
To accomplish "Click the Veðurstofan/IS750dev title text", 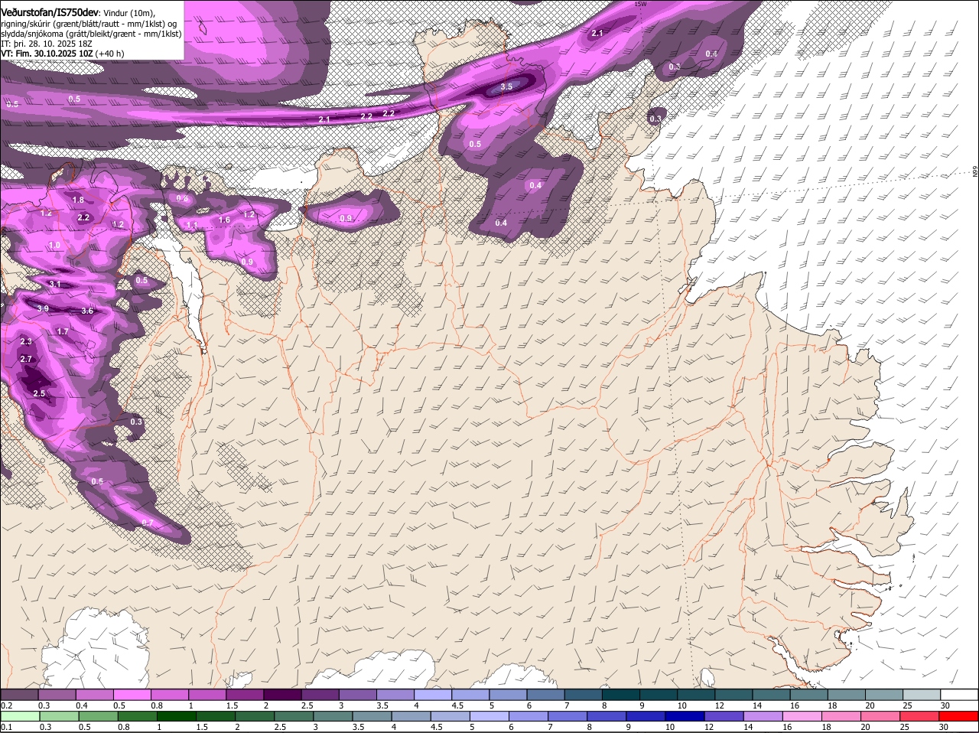I will [x=50, y=13].
